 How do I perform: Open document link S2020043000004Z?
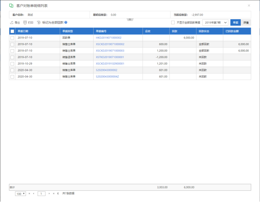point(107,77)
